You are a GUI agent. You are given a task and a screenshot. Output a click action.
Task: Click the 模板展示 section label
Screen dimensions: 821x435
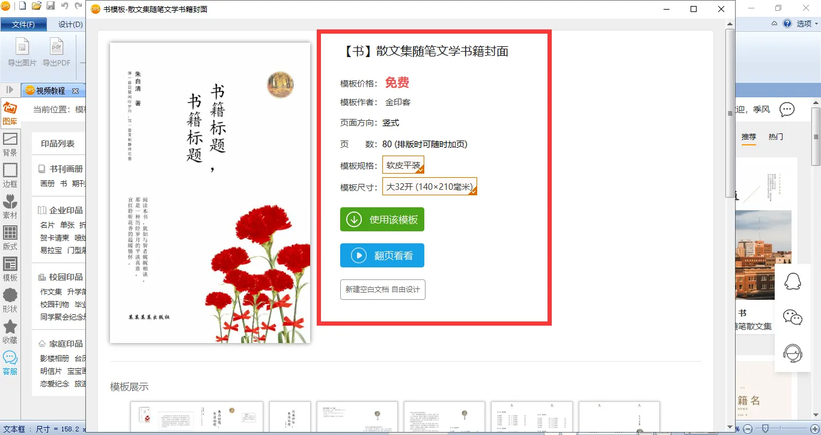[x=129, y=386]
